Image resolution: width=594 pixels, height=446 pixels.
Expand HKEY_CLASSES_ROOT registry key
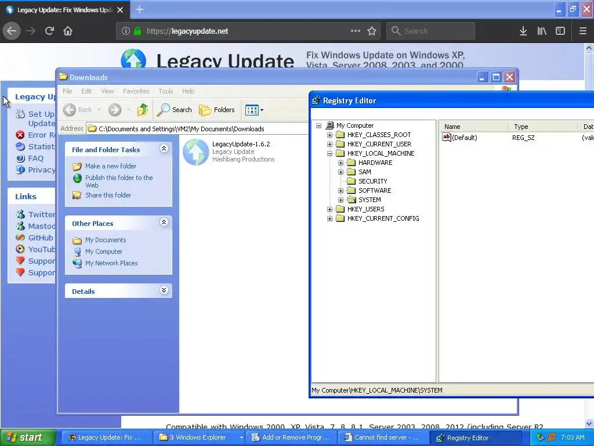[x=330, y=135]
